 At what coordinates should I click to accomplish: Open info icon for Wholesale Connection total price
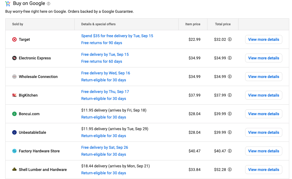pyautogui.click(x=230, y=77)
